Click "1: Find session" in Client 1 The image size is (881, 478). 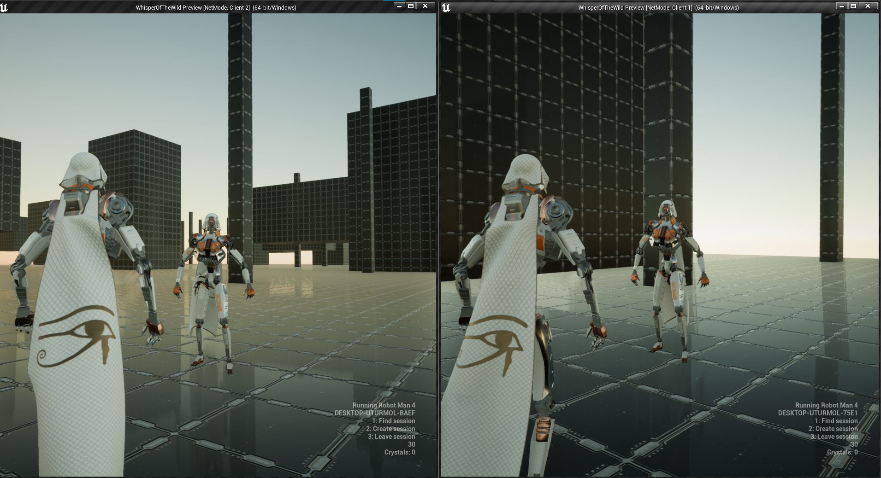pos(836,421)
